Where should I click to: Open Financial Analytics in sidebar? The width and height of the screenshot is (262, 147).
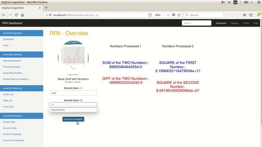[11, 67]
